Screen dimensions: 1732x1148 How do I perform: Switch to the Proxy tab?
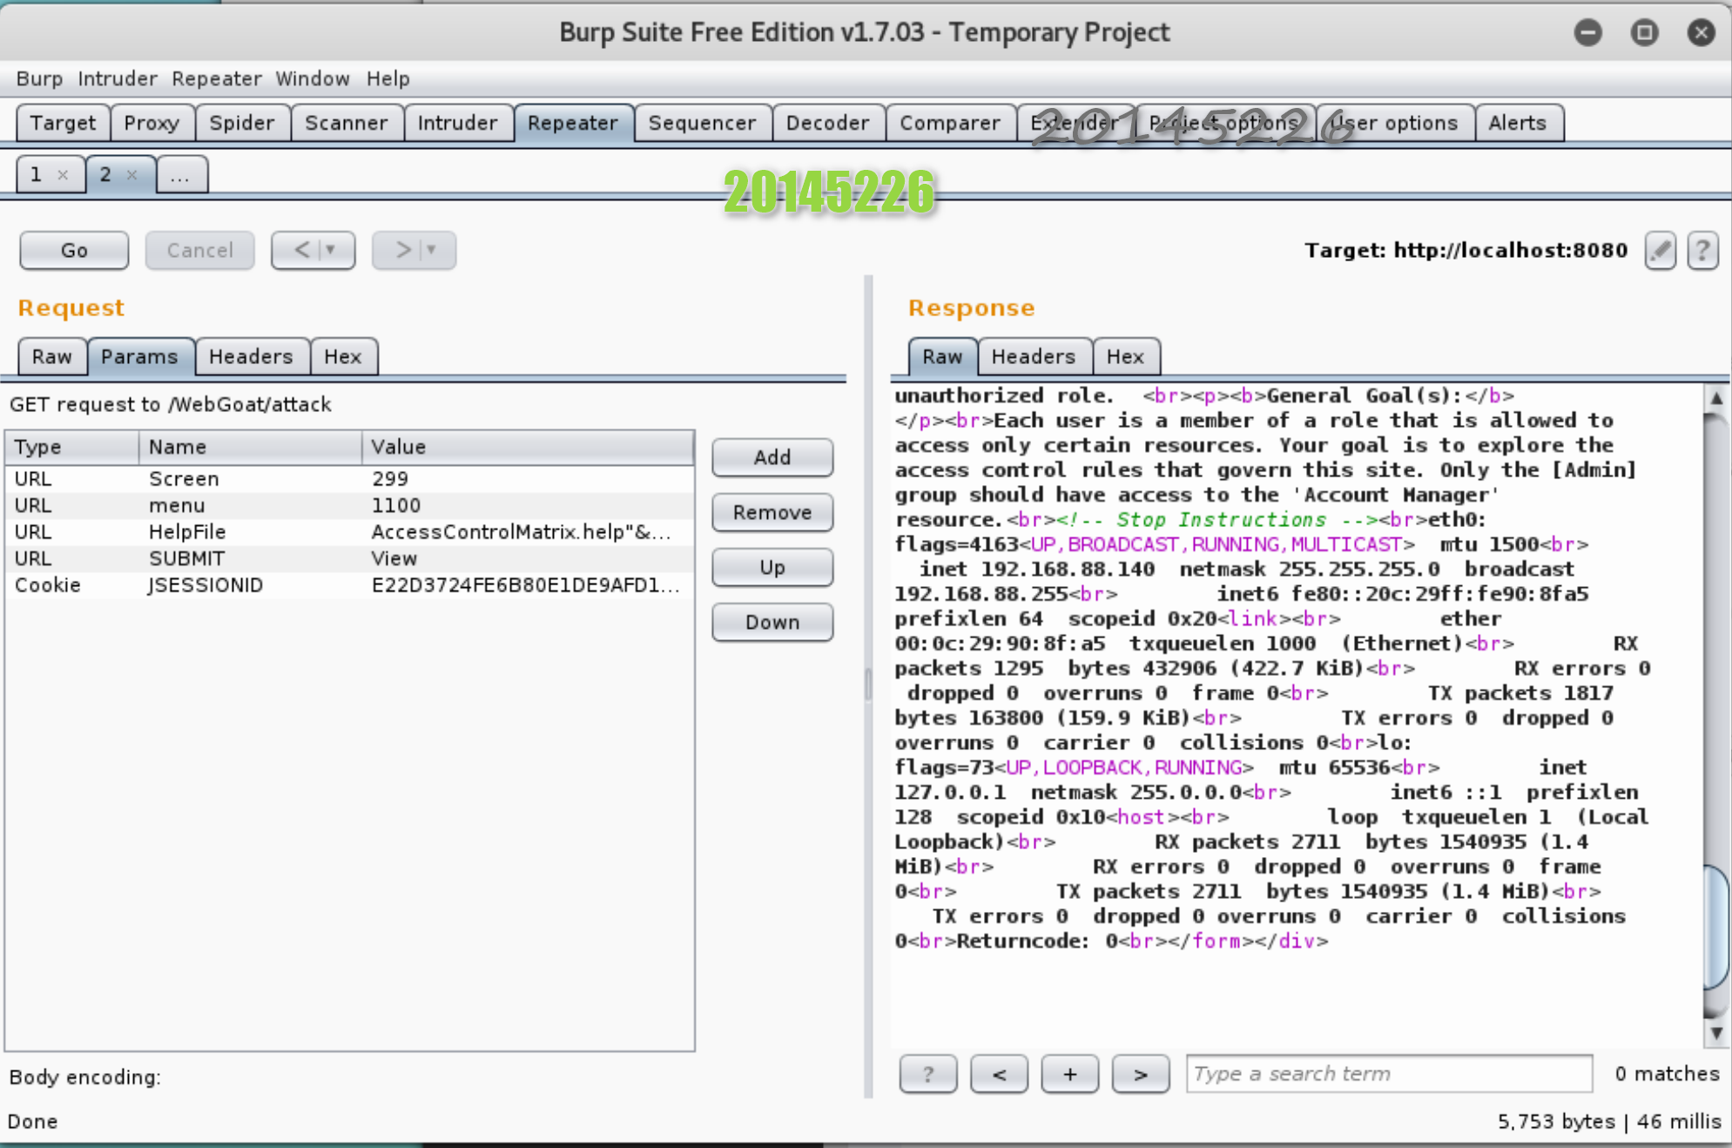coord(152,123)
